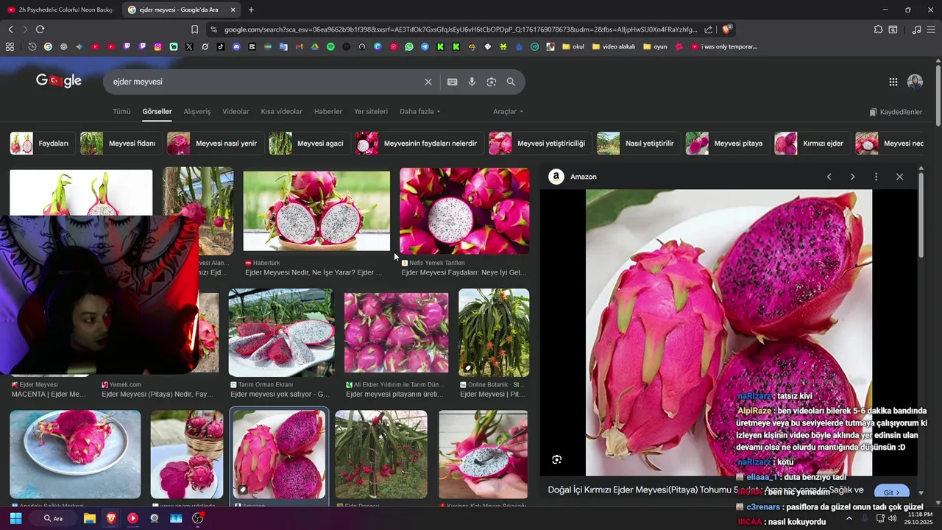Submit search using magnifying glass icon
The image size is (942, 530).
tap(511, 82)
